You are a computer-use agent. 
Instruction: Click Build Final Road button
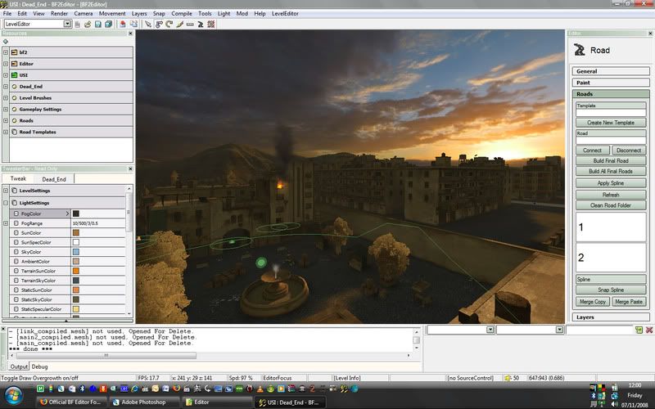pos(610,160)
